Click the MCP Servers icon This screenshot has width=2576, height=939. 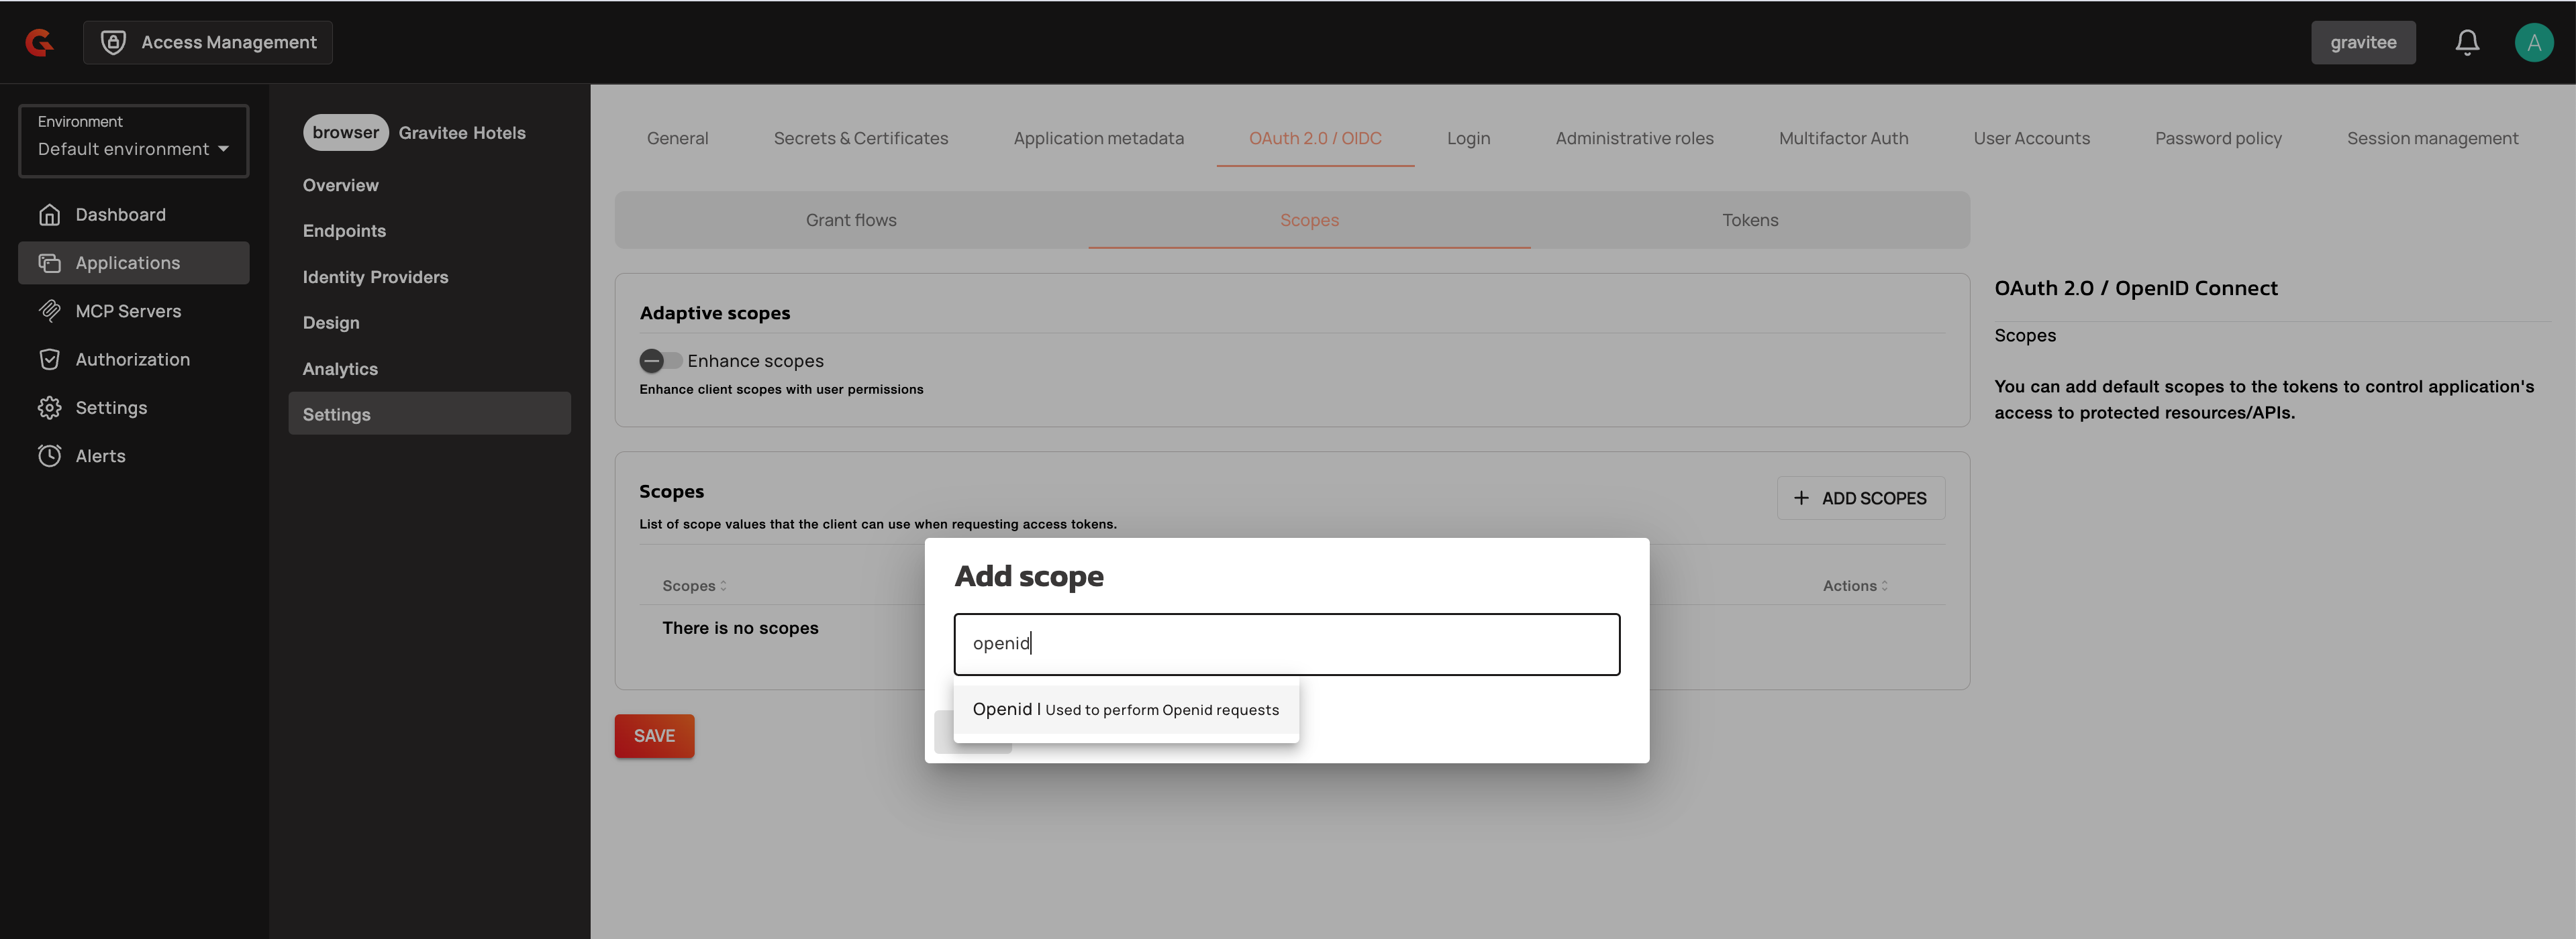point(49,311)
